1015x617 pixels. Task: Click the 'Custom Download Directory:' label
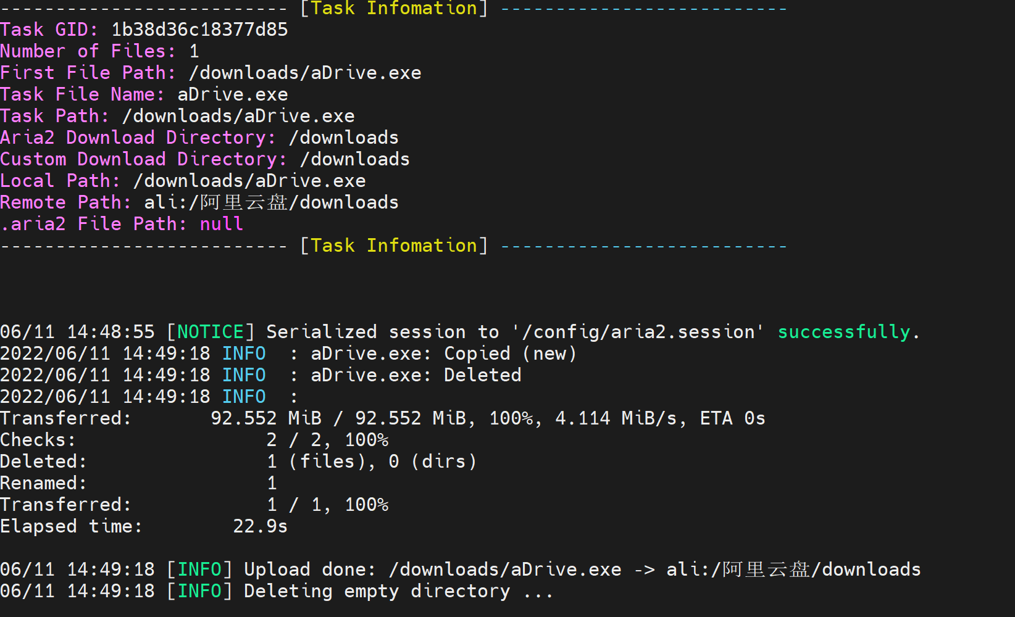tap(144, 159)
